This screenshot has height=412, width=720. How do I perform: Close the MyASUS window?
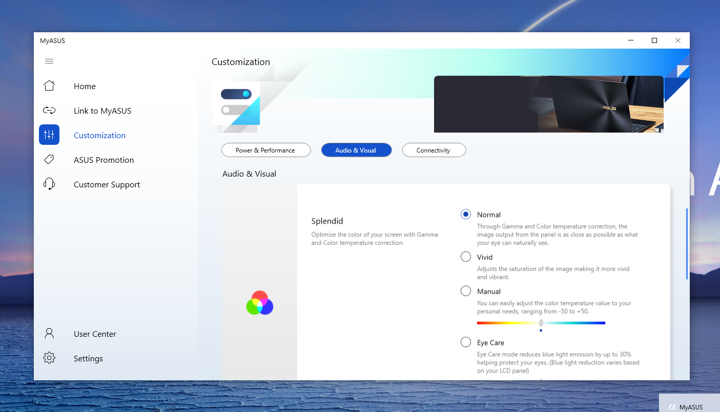pyautogui.click(x=678, y=40)
